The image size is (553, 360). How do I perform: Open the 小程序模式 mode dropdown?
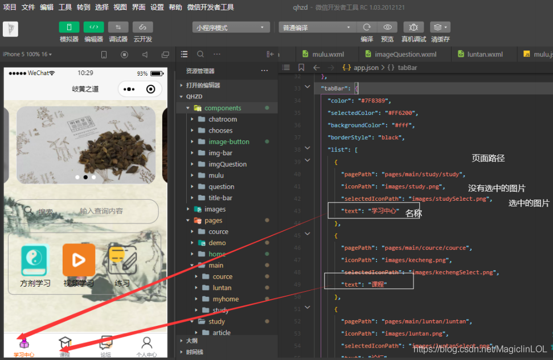click(231, 27)
